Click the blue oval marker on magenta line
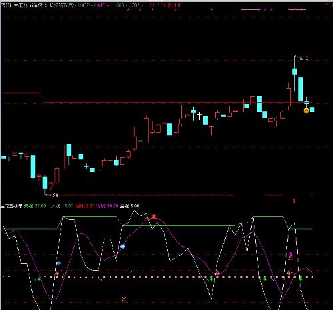The height and width of the screenshot is (310, 333). tap(123, 246)
